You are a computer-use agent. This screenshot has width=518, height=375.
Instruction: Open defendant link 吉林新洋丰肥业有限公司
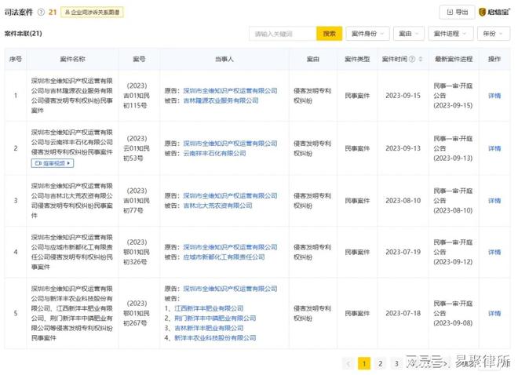click(209, 329)
